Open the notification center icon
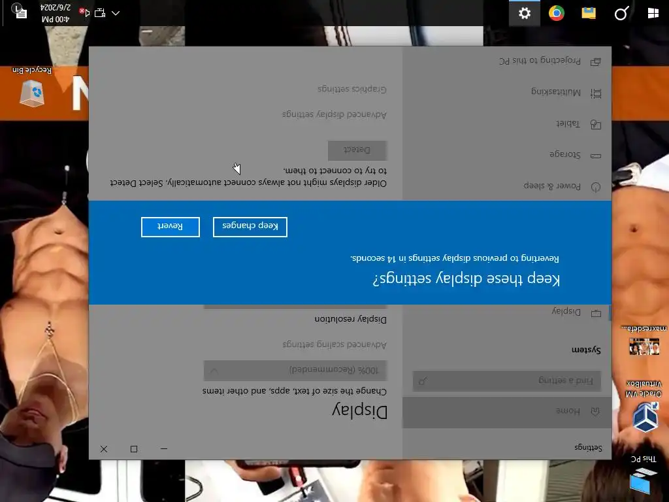 tap(20, 12)
